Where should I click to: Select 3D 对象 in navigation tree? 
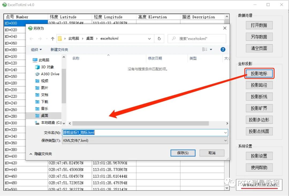(44, 67)
